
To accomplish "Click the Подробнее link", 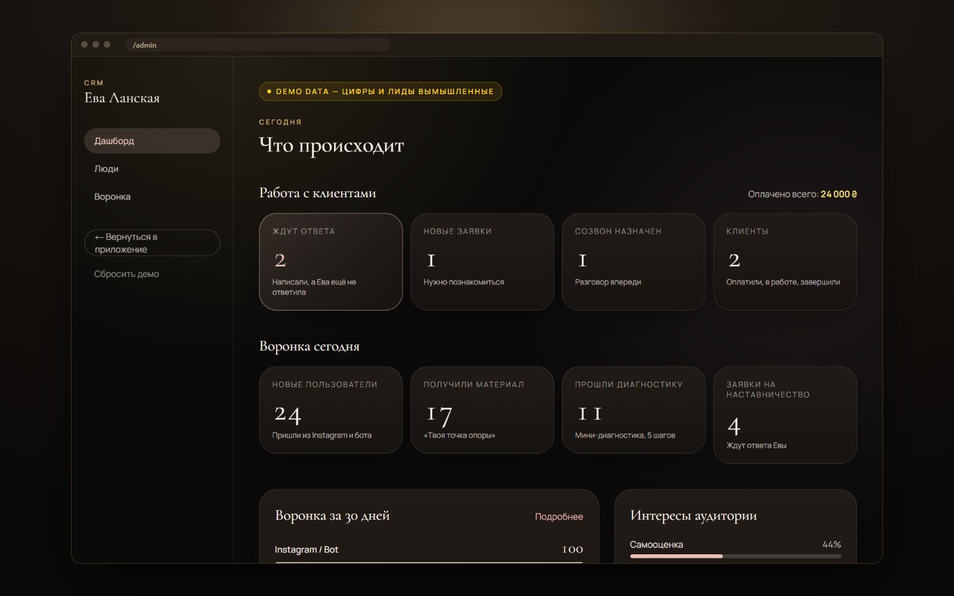I will point(559,517).
